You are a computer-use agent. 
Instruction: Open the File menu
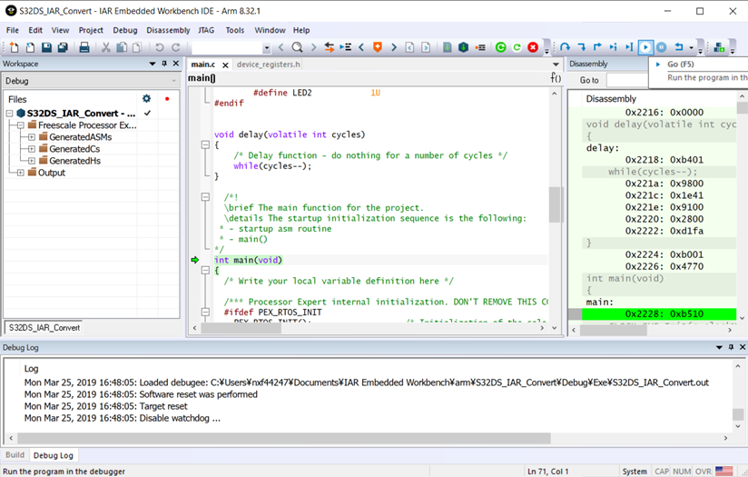click(x=13, y=30)
